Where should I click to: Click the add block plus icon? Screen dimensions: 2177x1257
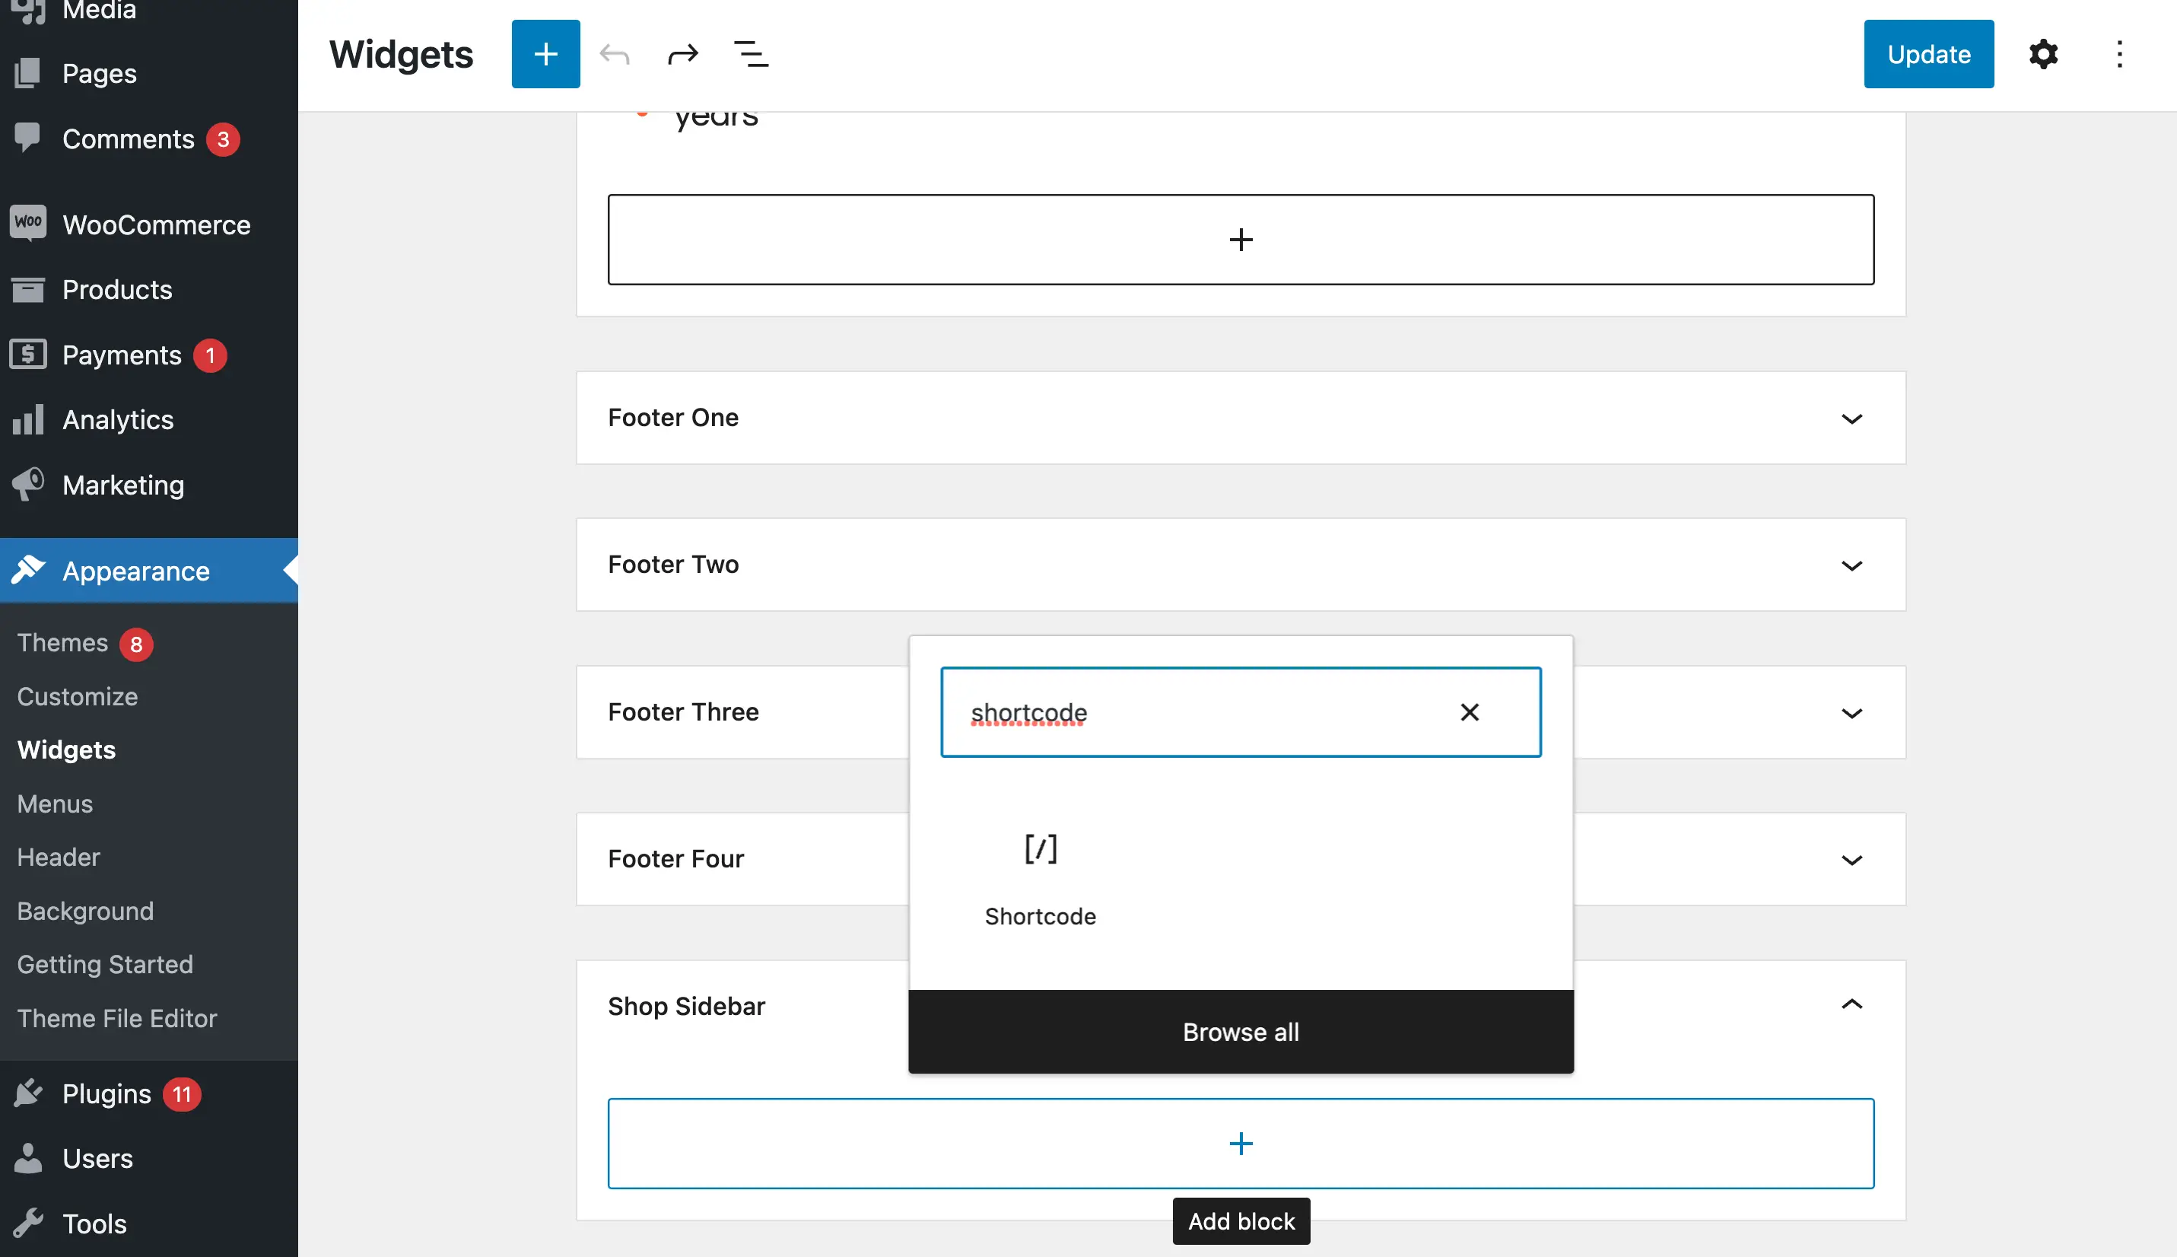pyautogui.click(x=1241, y=1144)
